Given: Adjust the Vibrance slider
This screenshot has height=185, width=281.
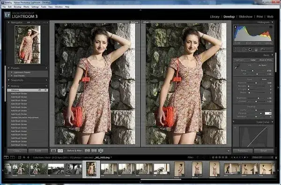Looking at the screenshot, I should point(261,113).
